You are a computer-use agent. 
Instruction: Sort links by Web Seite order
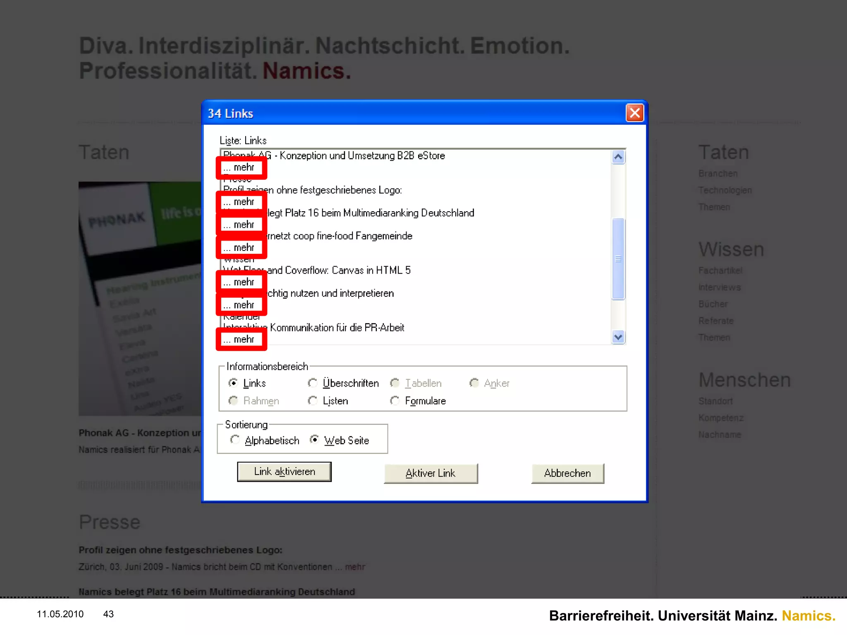(340, 440)
